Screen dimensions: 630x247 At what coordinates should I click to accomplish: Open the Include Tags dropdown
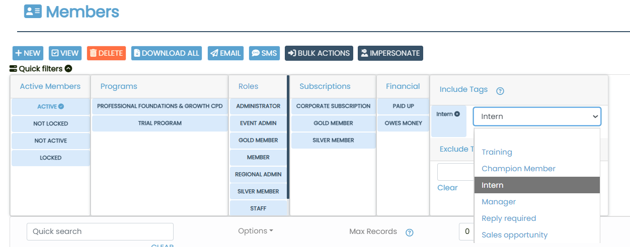click(537, 116)
